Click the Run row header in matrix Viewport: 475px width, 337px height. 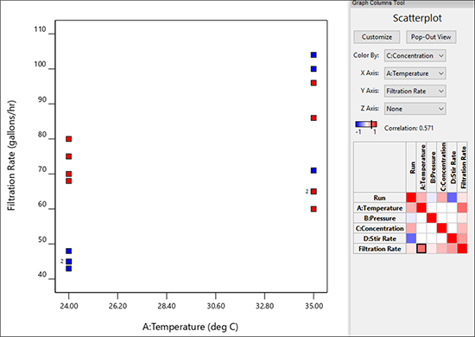click(380, 198)
